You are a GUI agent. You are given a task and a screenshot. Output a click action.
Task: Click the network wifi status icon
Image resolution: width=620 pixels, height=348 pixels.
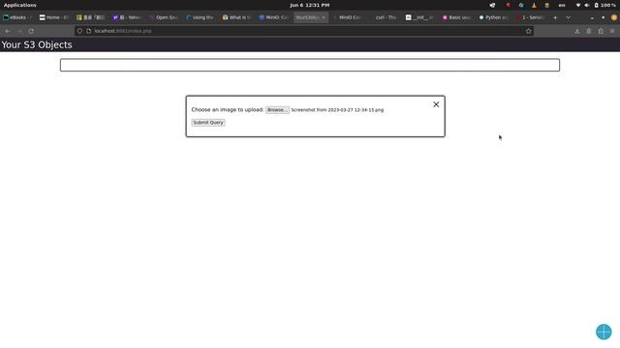click(x=578, y=5)
